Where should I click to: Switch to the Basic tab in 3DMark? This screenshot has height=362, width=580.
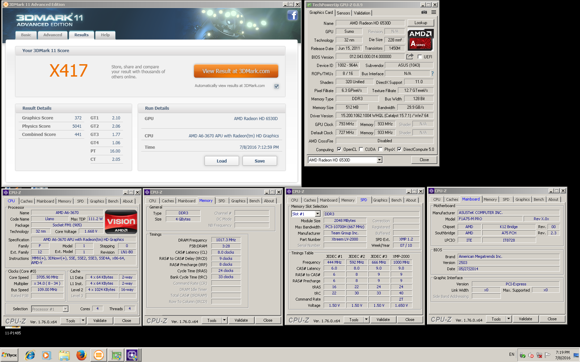coord(26,35)
